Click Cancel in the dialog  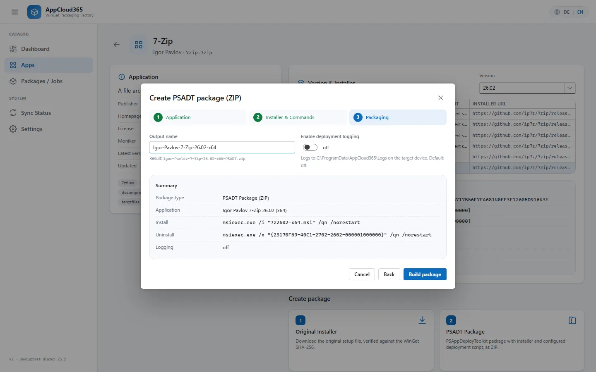coord(362,274)
